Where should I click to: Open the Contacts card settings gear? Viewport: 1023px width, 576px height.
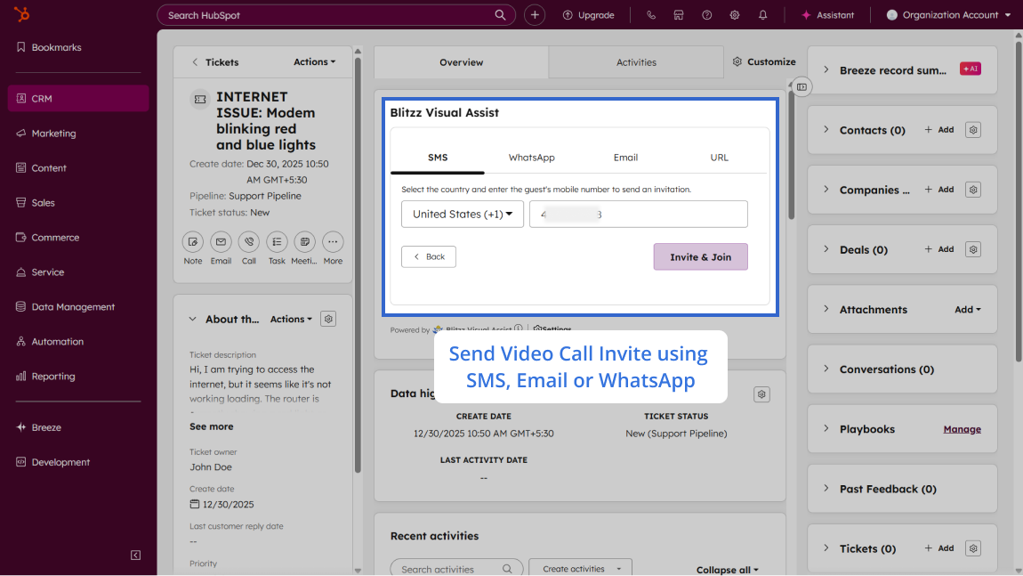pos(973,130)
